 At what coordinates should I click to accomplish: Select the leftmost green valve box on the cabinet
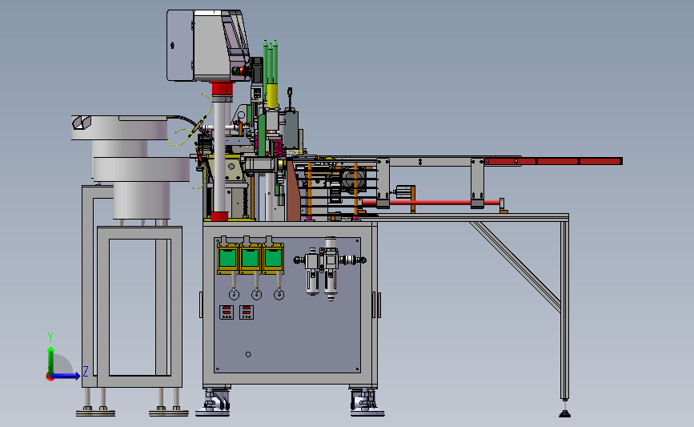point(227,258)
